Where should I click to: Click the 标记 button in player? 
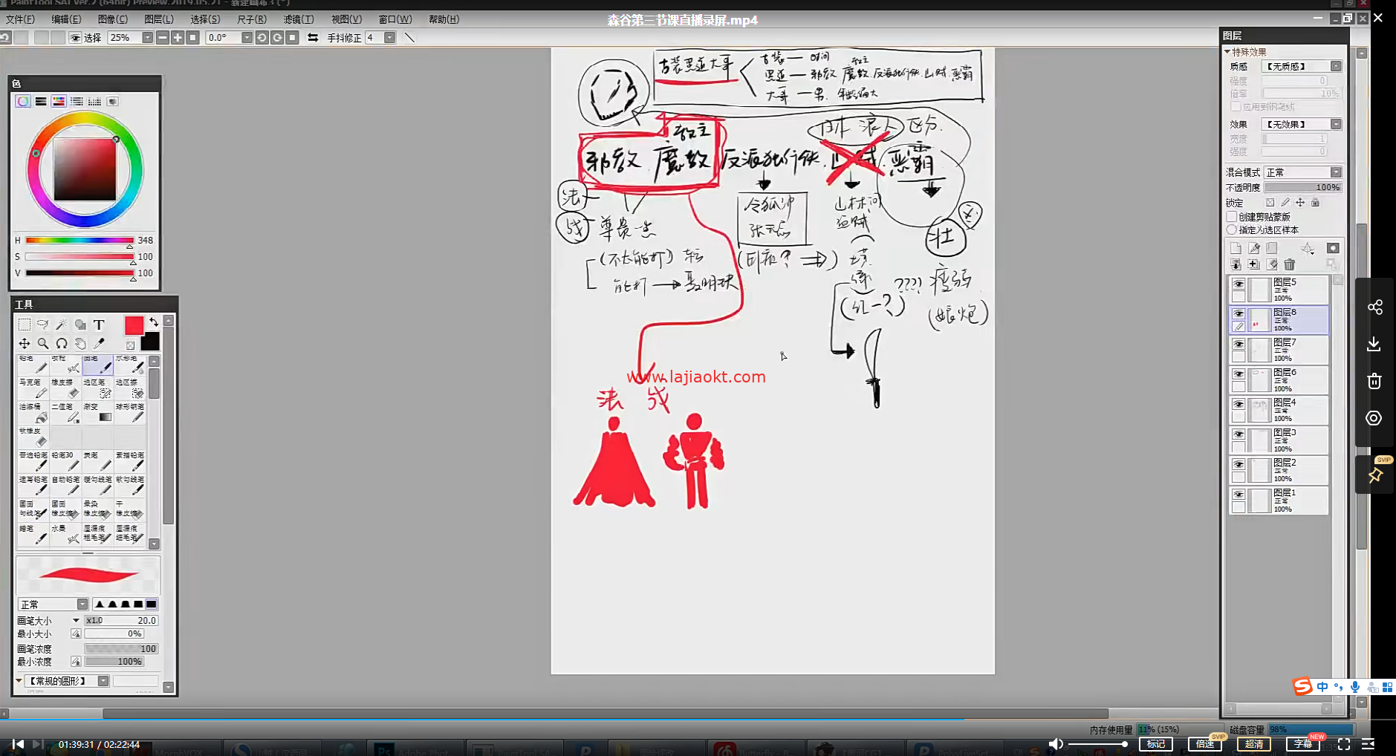pyautogui.click(x=1156, y=744)
